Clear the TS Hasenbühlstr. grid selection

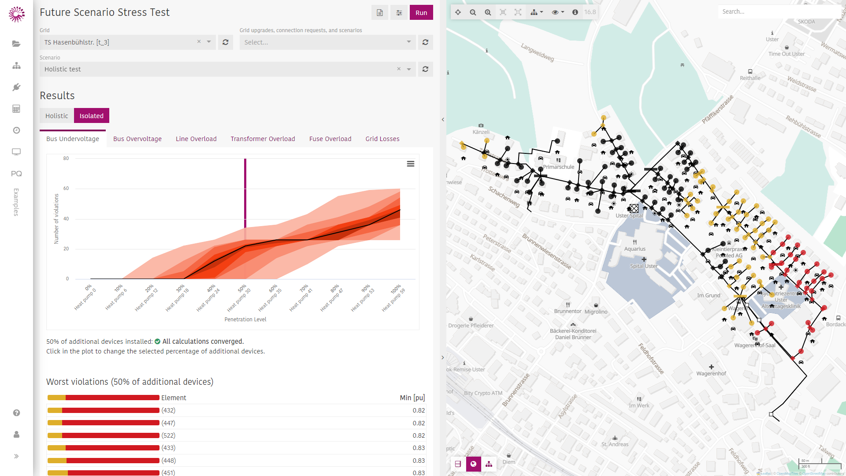[199, 41]
